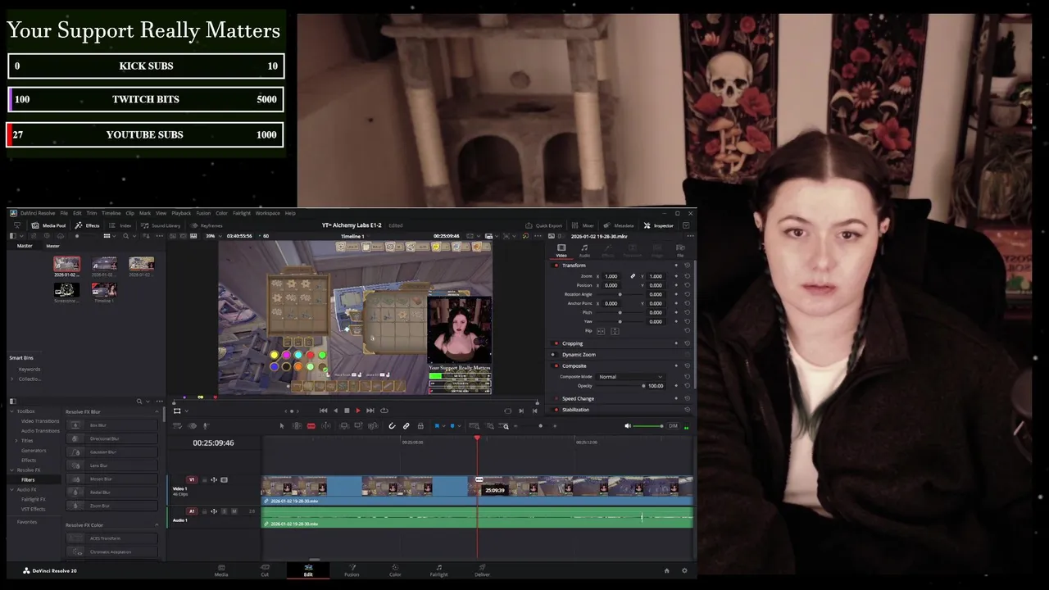
Task: Open the Index panel
Action: coord(120,225)
